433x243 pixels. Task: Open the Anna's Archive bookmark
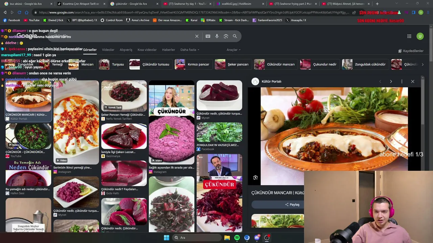click(x=138, y=20)
